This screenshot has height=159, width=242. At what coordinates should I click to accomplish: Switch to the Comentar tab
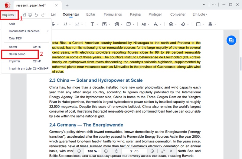(71, 14)
